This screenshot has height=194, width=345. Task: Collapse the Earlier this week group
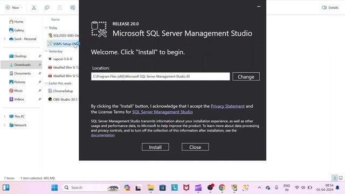click(x=46, y=83)
